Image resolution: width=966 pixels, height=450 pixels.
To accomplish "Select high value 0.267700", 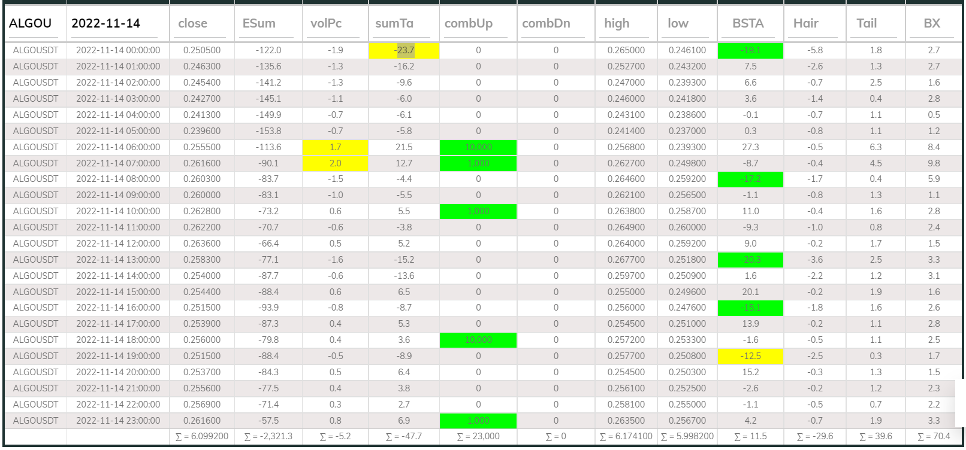I will pos(626,260).
